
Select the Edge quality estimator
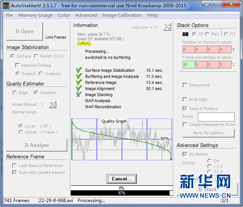[x=15, y=93]
